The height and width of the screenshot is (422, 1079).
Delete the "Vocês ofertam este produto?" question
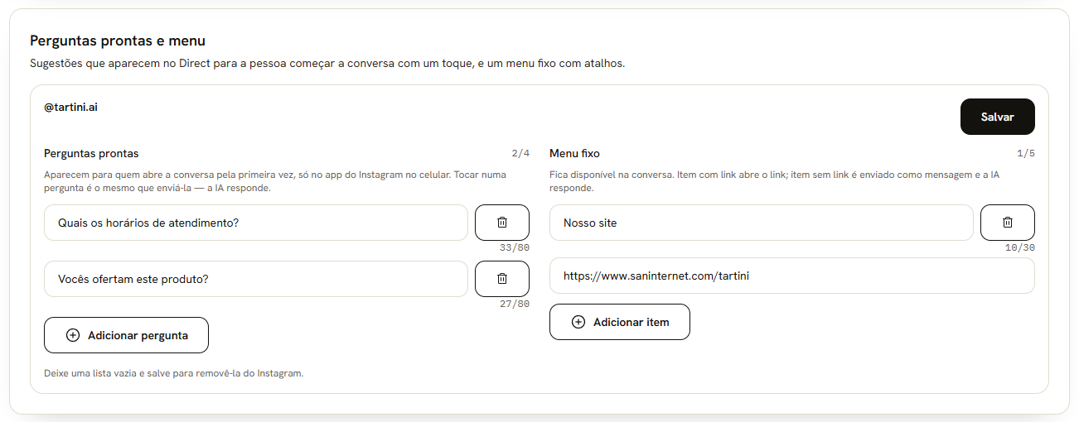pos(501,279)
